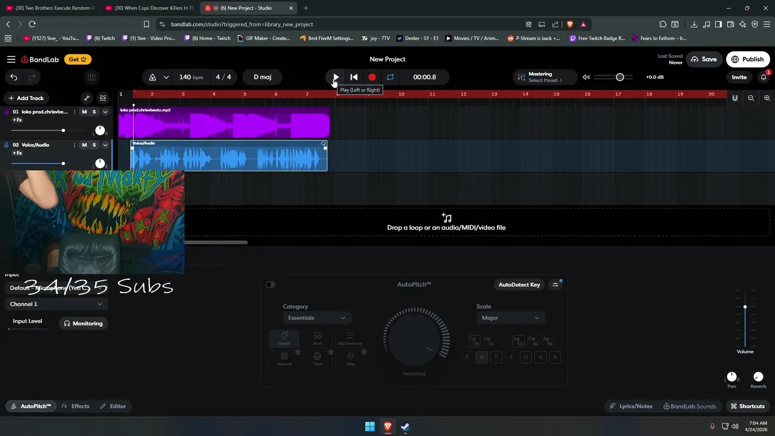
Task: Change the 4 / 4 time signature
Action: point(223,77)
